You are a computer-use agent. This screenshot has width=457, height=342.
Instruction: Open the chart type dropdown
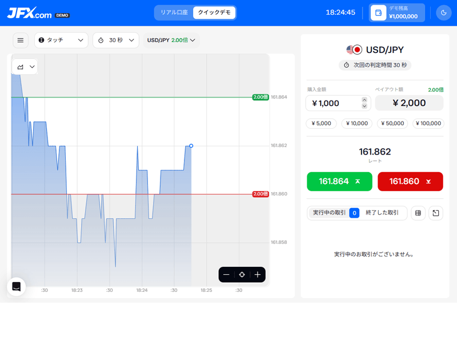[25, 67]
